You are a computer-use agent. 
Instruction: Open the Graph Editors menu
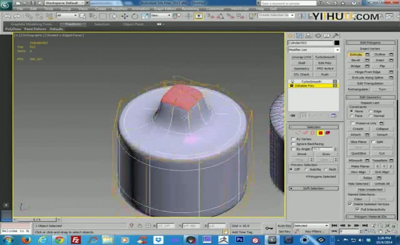point(165,9)
